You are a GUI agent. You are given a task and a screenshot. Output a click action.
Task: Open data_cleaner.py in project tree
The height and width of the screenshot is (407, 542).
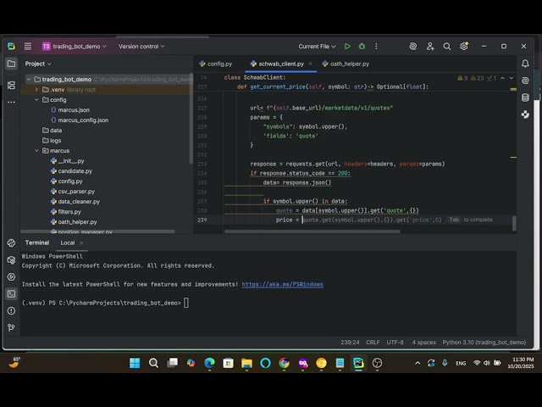75,202
